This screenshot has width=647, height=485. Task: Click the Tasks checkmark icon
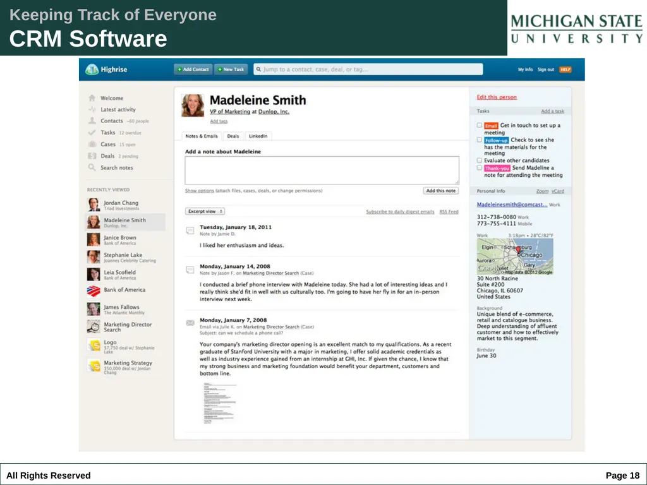pyautogui.click(x=92, y=133)
